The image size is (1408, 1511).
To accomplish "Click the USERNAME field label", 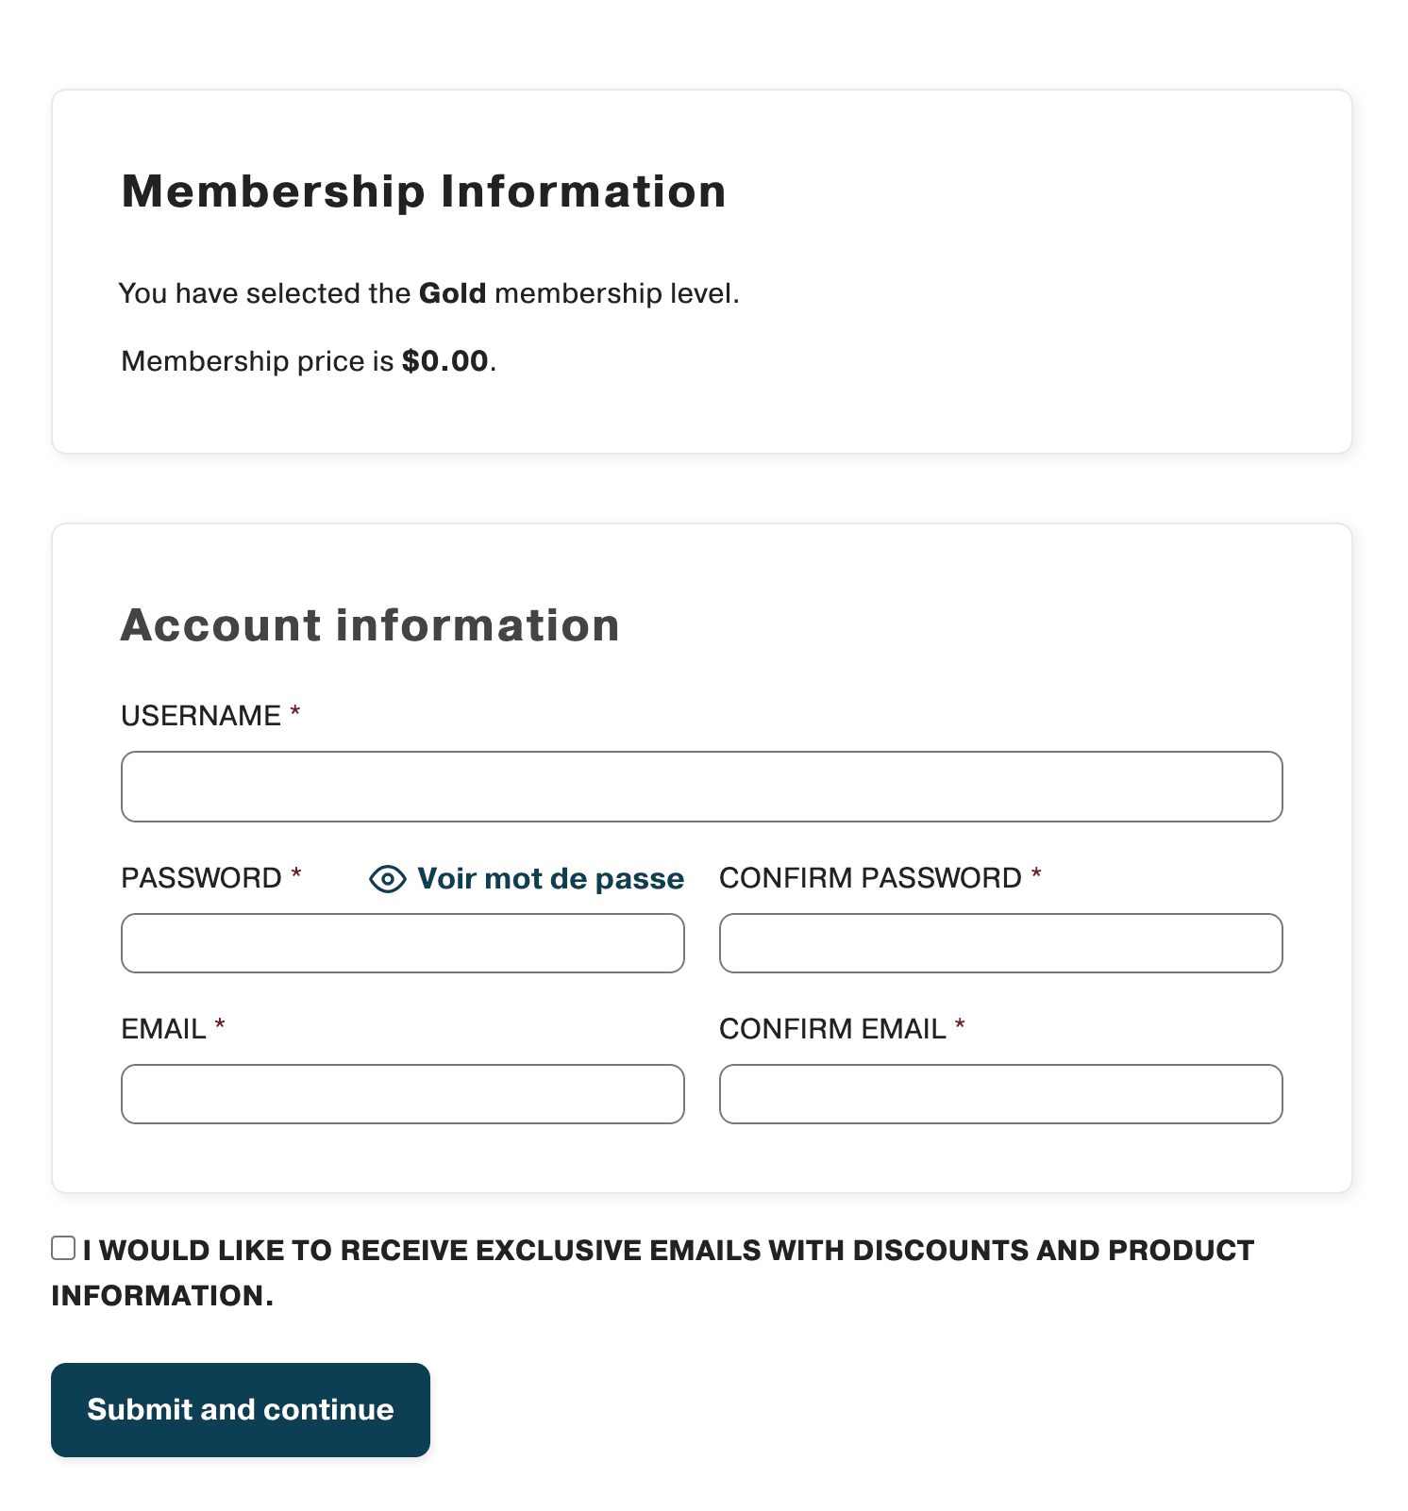I will pos(201,716).
